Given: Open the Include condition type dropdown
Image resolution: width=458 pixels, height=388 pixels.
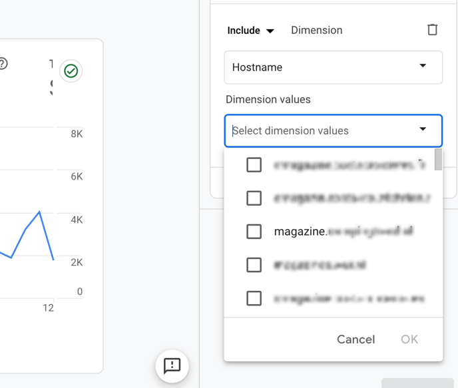Looking at the screenshot, I should click(x=250, y=31).
